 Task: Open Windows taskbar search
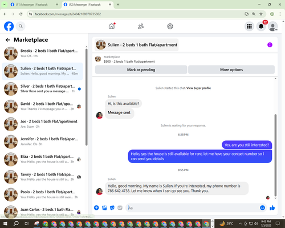click(x=16, y=223)
